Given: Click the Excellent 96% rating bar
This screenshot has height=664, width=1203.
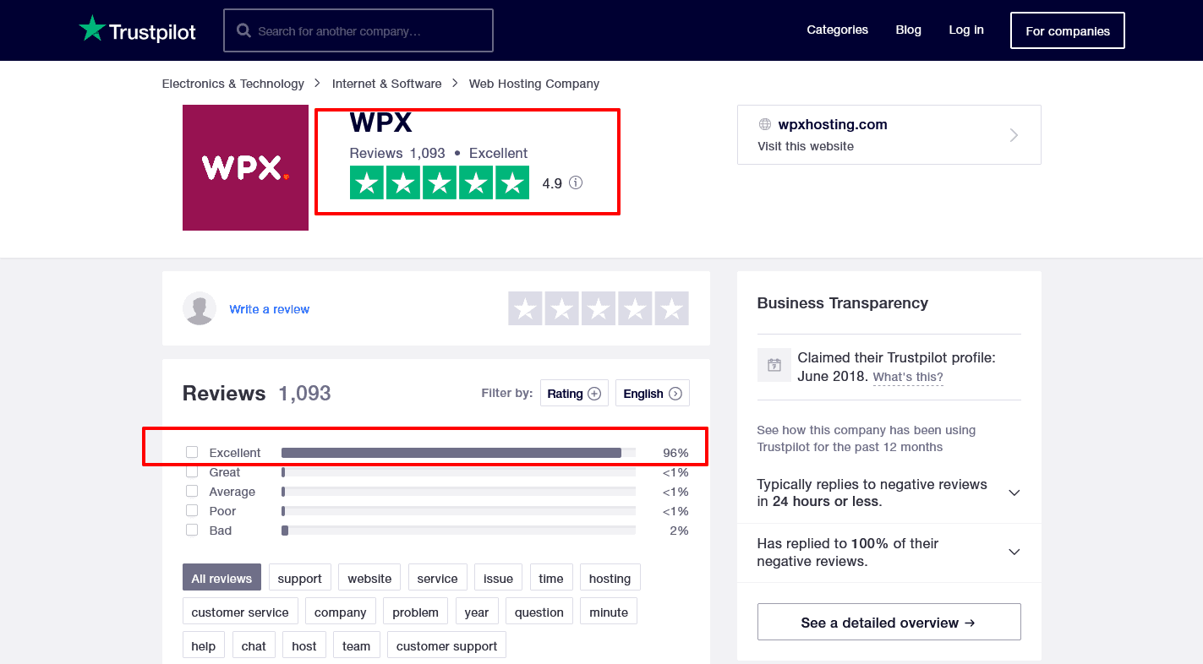Looking at the screenshot, I should click(459, 453).
